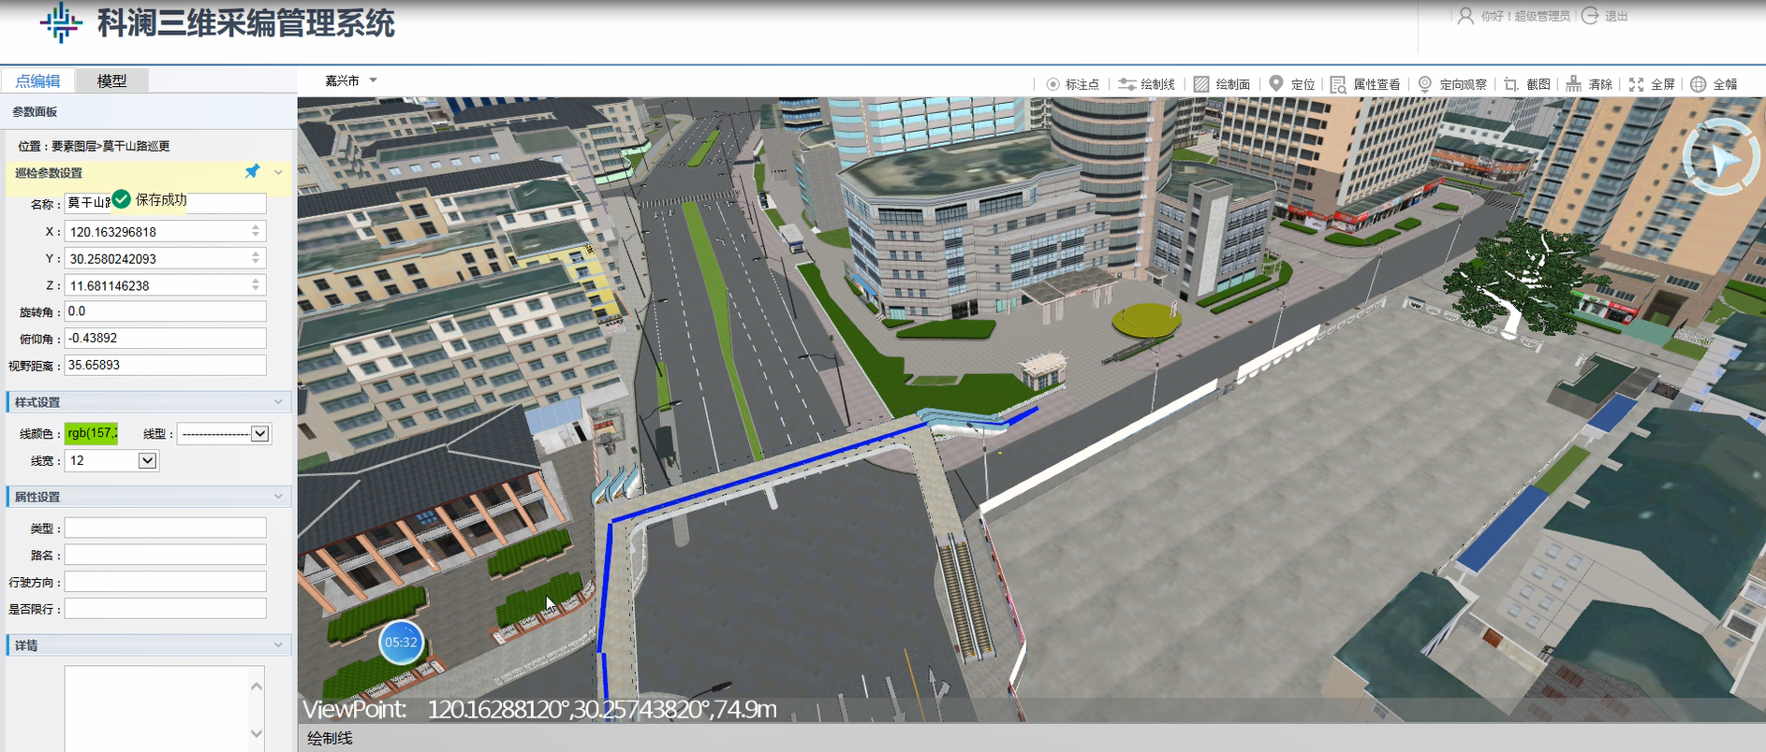Image resolution: width=1766 pixels, height=752 pixels.
Task: Click the 旋转角 input field
Action: coord(165,311)
